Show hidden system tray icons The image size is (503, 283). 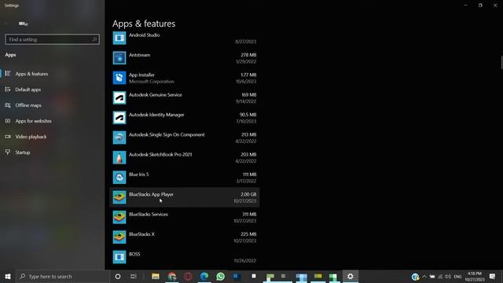coord(424,276)
